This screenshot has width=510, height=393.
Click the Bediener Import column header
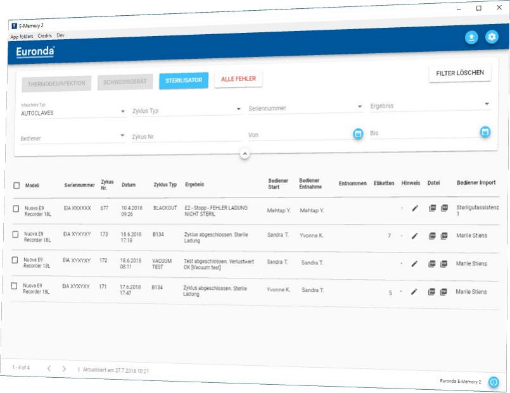pyautogui.click(x=476, y=183)
